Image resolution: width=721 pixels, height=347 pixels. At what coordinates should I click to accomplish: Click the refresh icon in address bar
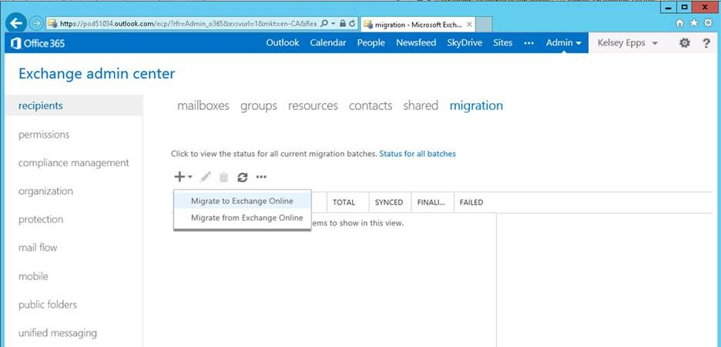352,23
